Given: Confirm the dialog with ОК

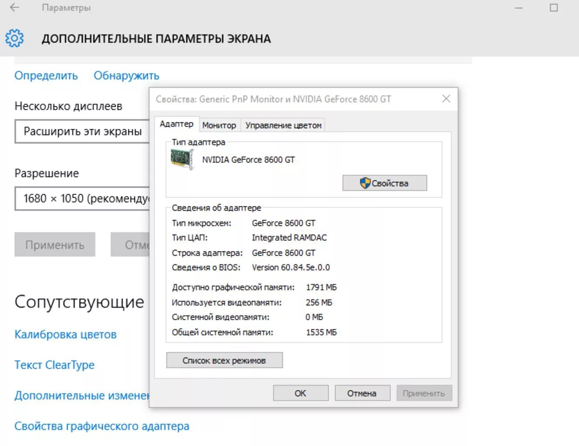Looking at the screenshot, I should click(301, 393).
